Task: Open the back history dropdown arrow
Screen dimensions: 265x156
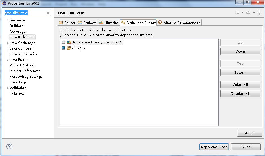Action: [242, 13]
